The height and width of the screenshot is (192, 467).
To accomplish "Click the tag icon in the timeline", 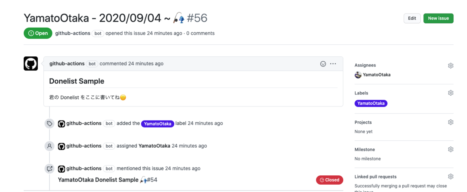I will [x=49, y=124].
